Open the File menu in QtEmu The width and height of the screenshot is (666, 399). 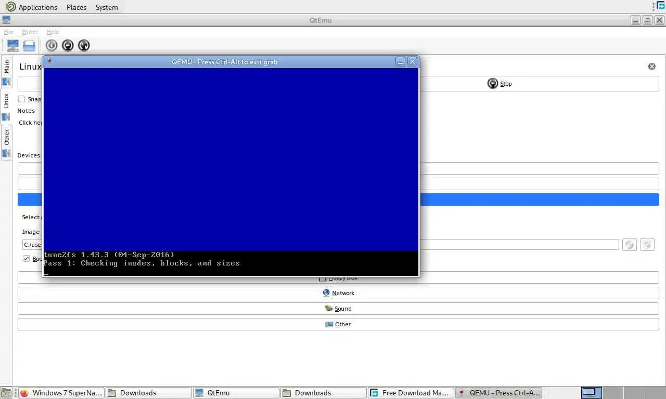(8, 32)
